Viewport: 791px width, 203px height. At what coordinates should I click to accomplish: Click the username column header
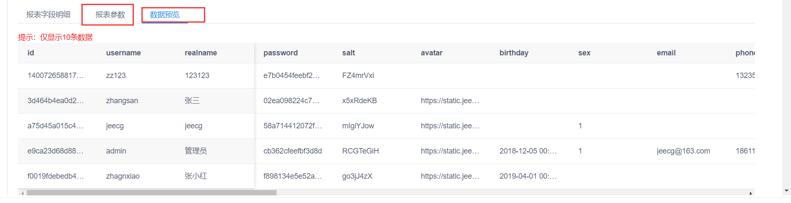(x=123, y=53)
